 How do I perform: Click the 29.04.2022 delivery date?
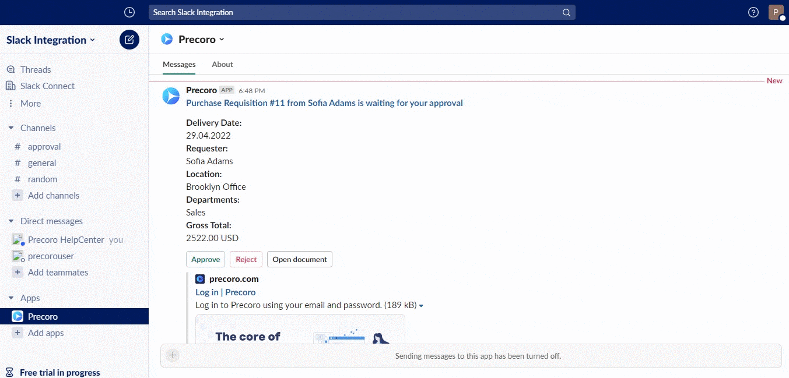[x=208, y=136]
